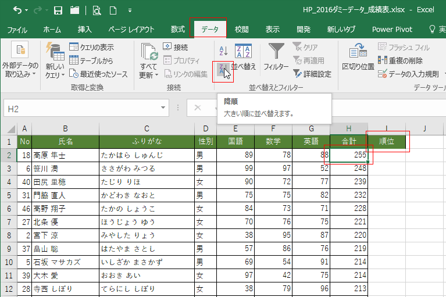Click the sort ascending (昇順) icon

tap(223, 51)
